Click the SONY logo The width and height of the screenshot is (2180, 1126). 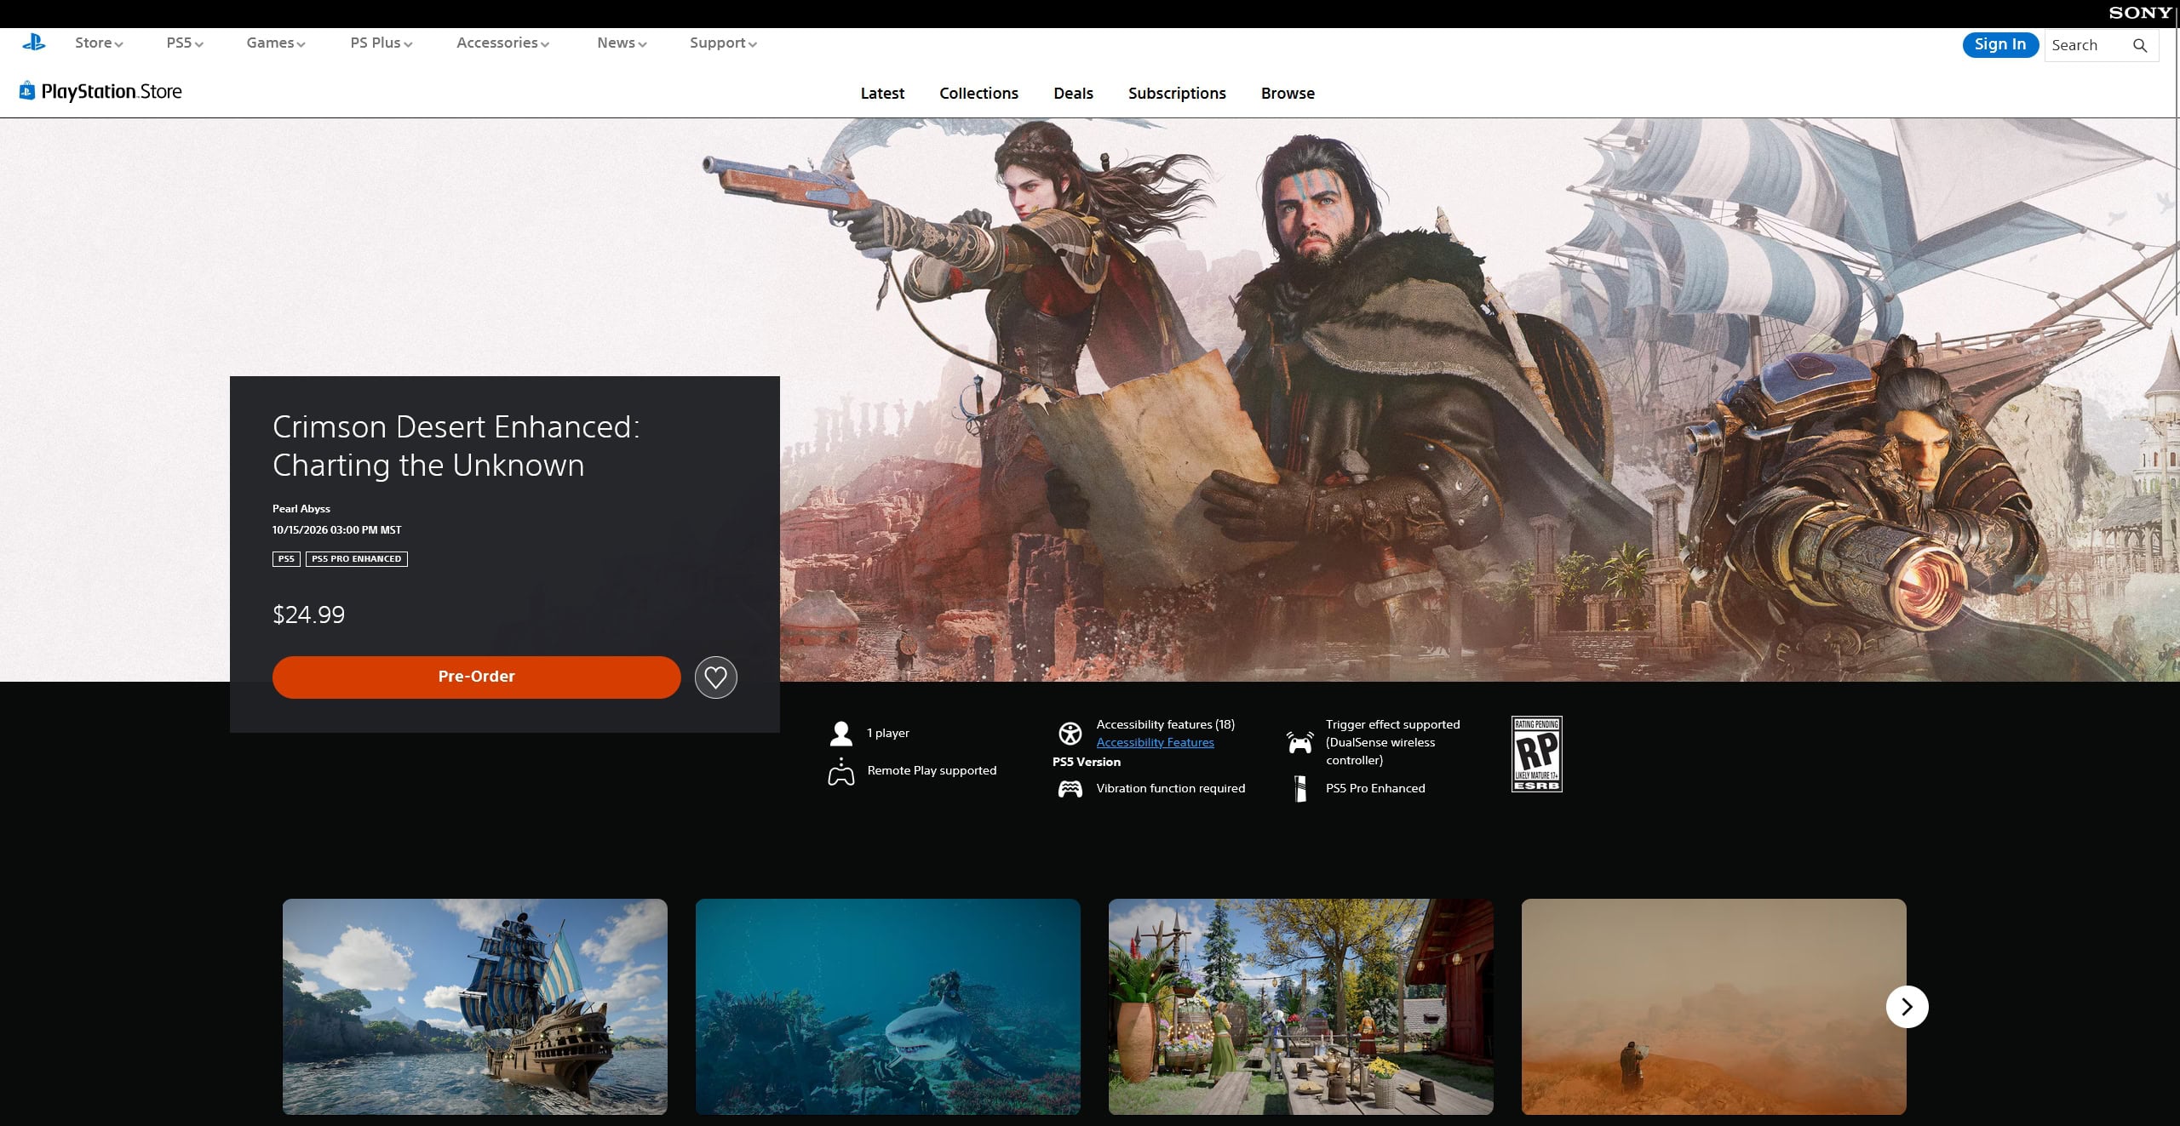2140,13
